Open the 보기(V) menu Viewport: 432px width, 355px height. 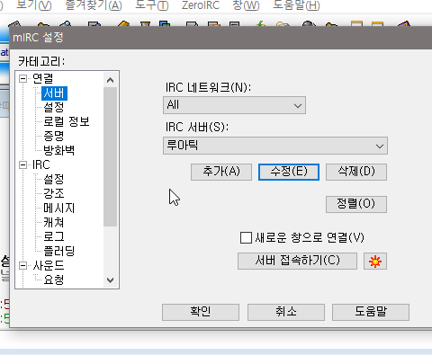[x=33, y=5]
